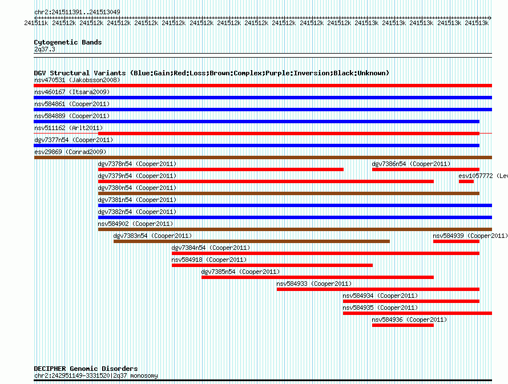Click the ruler right arrow end
Screen dimensions: 508x384
pyautogui.click(x=490, y=18)
